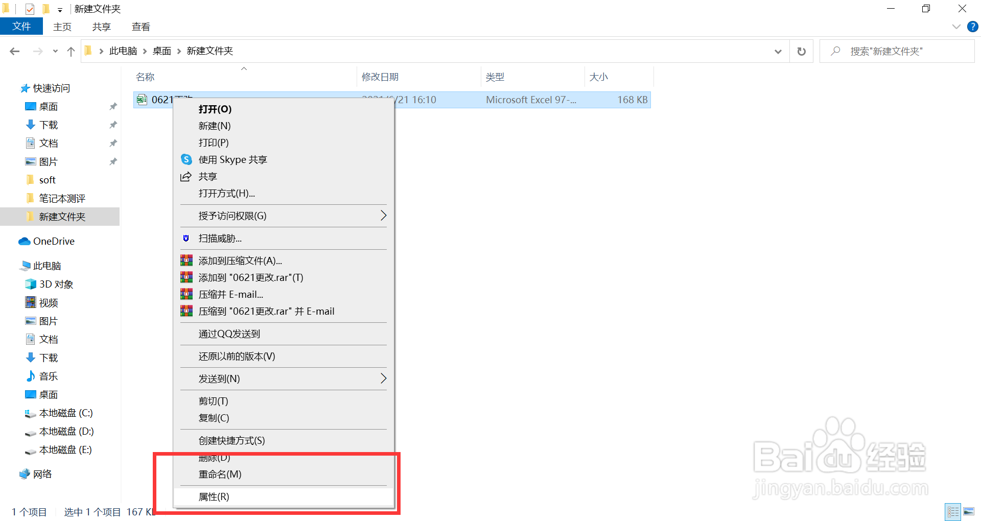Choose 打开方式(H)... from the context menu

pyautogui.click(x=284, y=193)
